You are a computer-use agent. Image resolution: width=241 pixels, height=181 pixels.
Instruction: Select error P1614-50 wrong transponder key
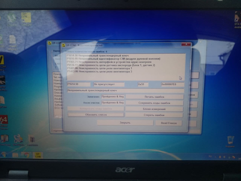tap(98, 55)
